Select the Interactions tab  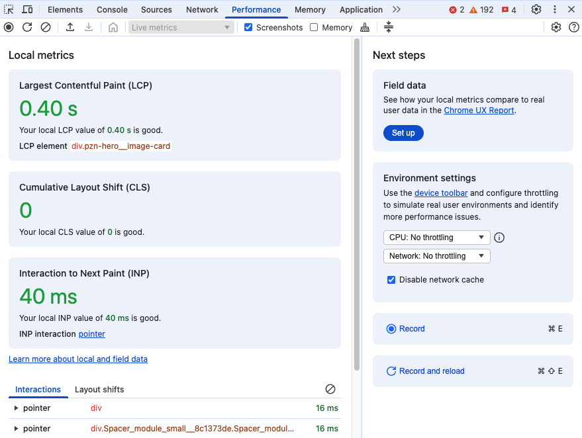[x=38, y=390]
